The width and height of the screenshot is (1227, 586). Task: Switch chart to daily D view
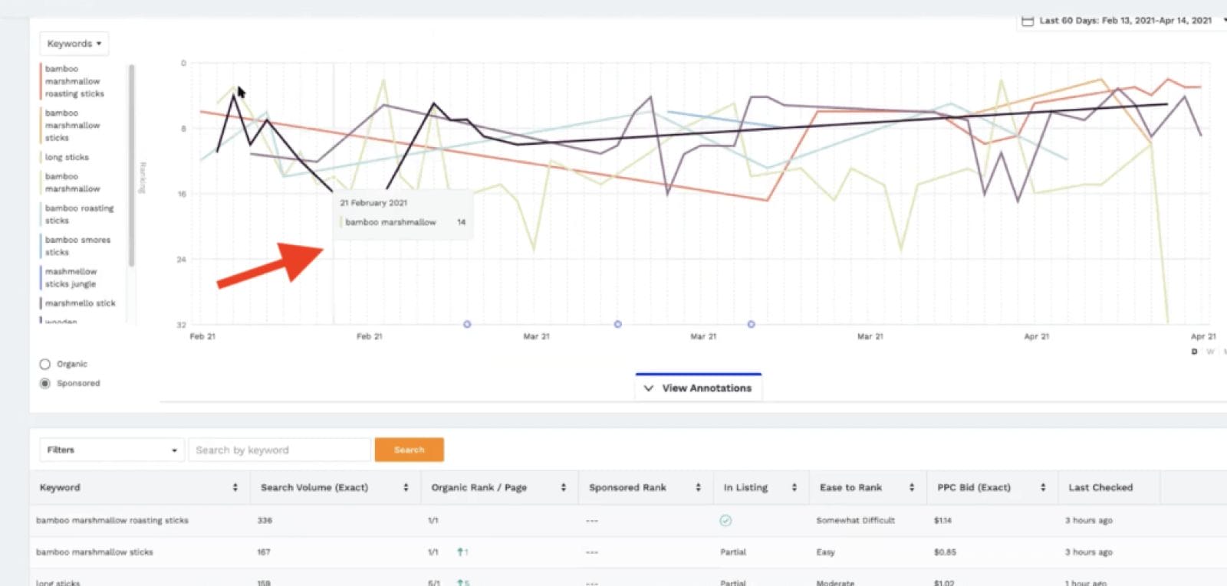[1194, 352]
